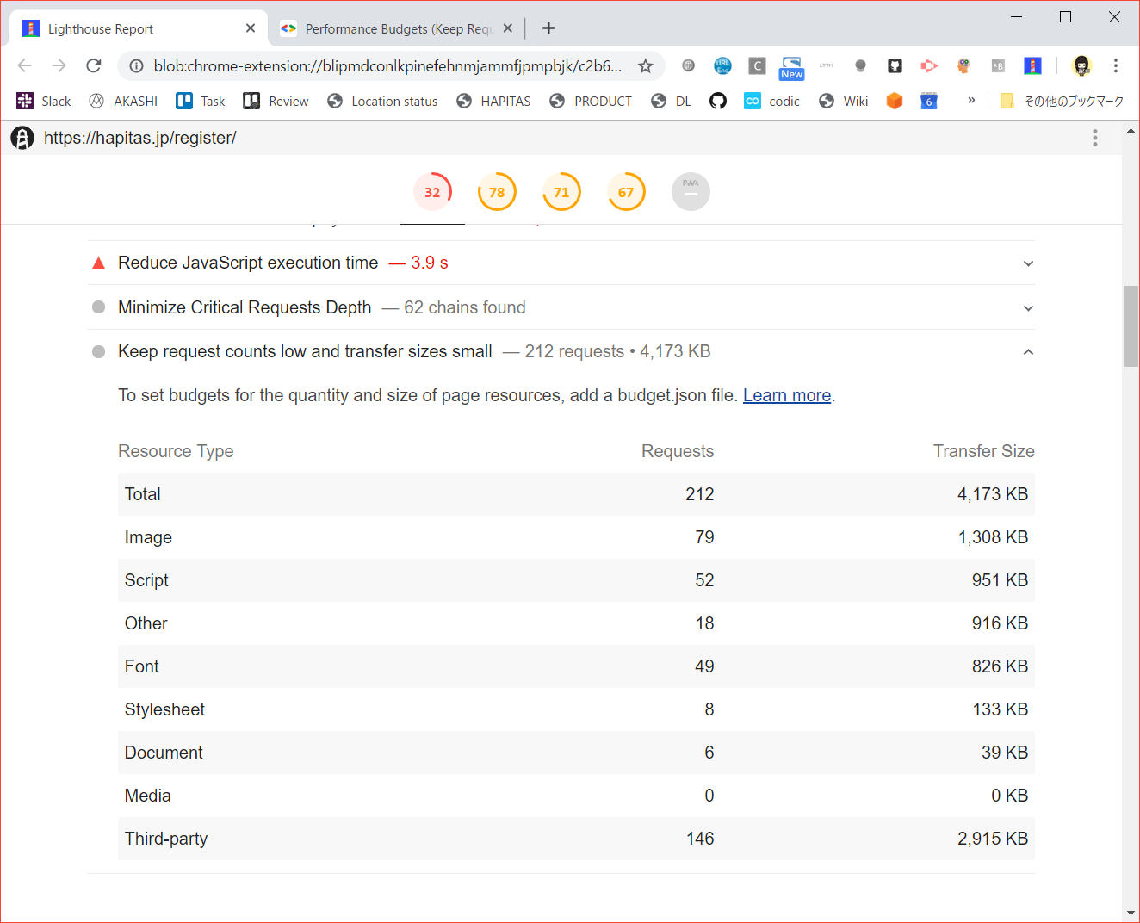Open the HAPITAS bookmark
Image resolution: width=1140 pixels, height=923 pixels.
click(493, 101)
